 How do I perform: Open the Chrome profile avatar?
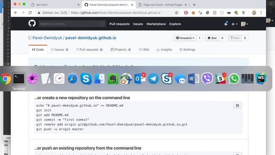coord(254,12)
